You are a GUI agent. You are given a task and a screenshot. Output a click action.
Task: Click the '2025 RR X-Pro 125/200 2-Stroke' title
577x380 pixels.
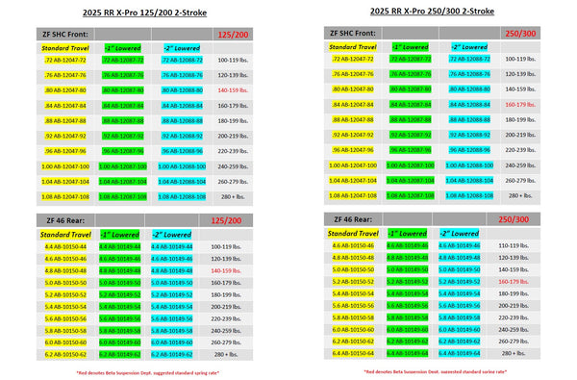click(x=144, y=13)
